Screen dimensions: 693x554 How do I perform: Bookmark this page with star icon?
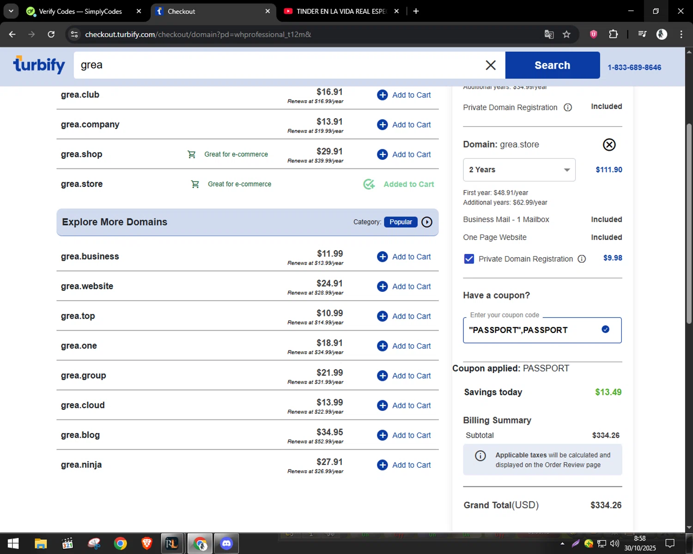point(566,34)
